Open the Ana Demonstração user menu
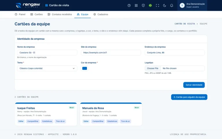Viewport: 222px width, 139px height. point(192,6)
